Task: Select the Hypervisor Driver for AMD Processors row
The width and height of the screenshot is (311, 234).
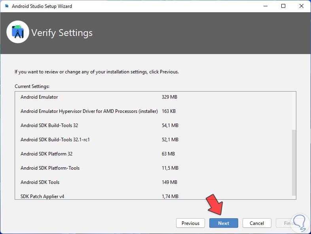Action: 89,111
